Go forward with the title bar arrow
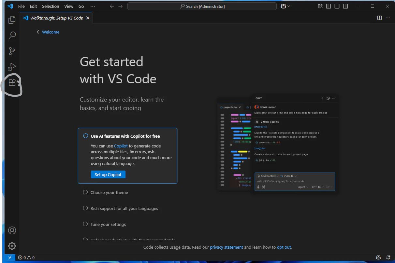The image size is (395, 263). tap(121, 6)
